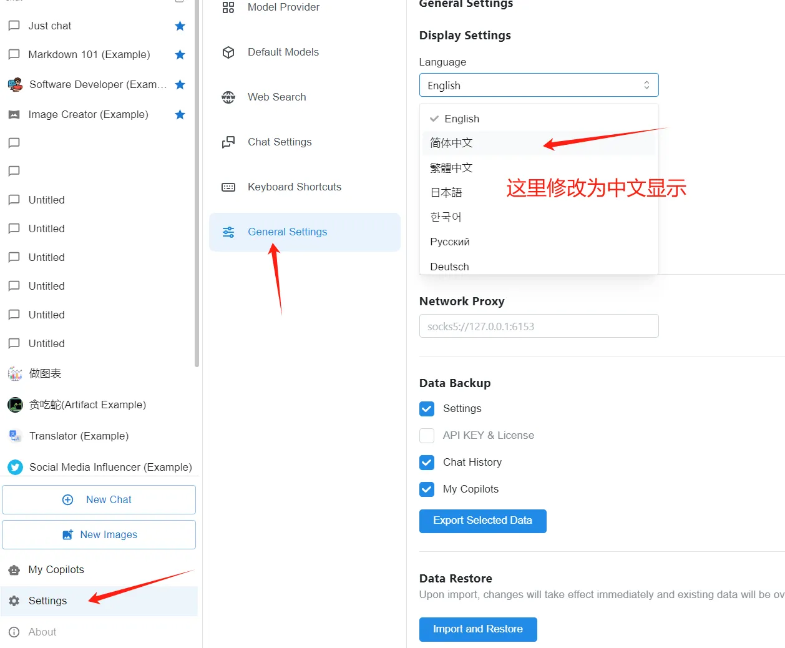
Task: Toggle the Chat History checkbox
Action: coord(427,463)
